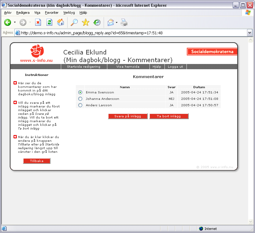Select Emma Svensson radio button
The height and width of the screenshot is (233, 255).
click(x=80, y=92)
